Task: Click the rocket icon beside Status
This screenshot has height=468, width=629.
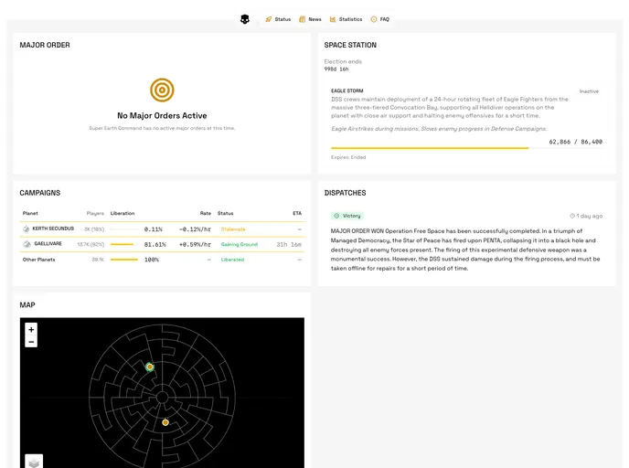Action: [269, 19]
